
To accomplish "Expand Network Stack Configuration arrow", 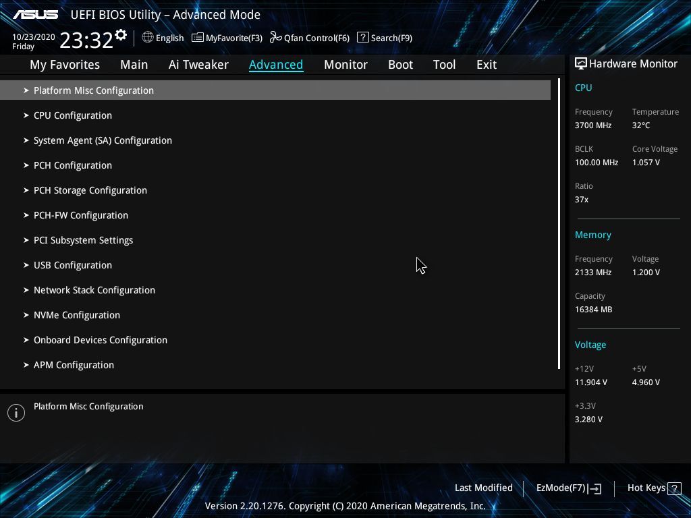I will pos(26,290).
